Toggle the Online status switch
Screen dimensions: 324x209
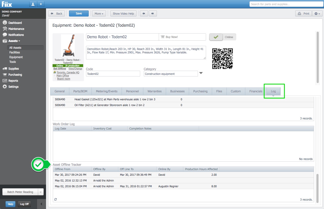point(223,37)
